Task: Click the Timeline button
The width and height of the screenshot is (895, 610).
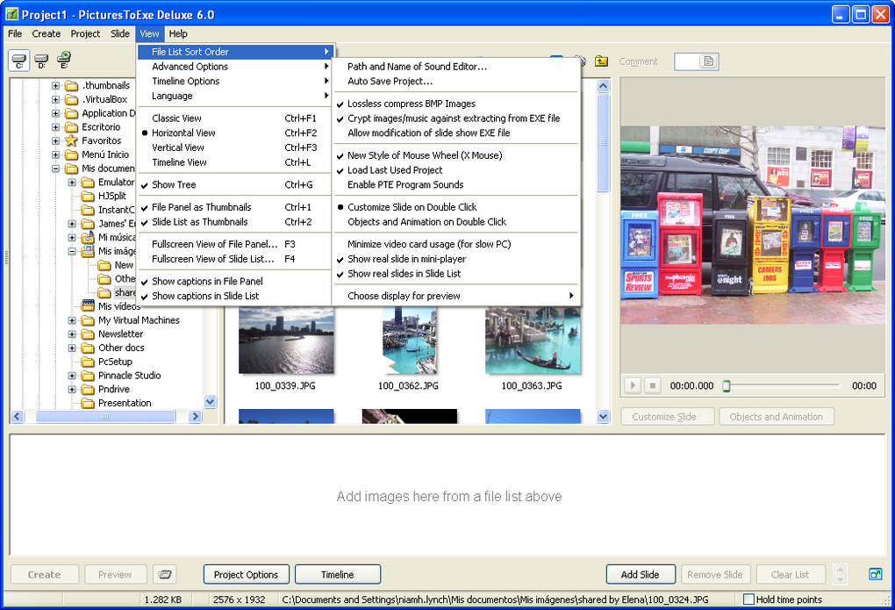Action: [x=337, y=575]
